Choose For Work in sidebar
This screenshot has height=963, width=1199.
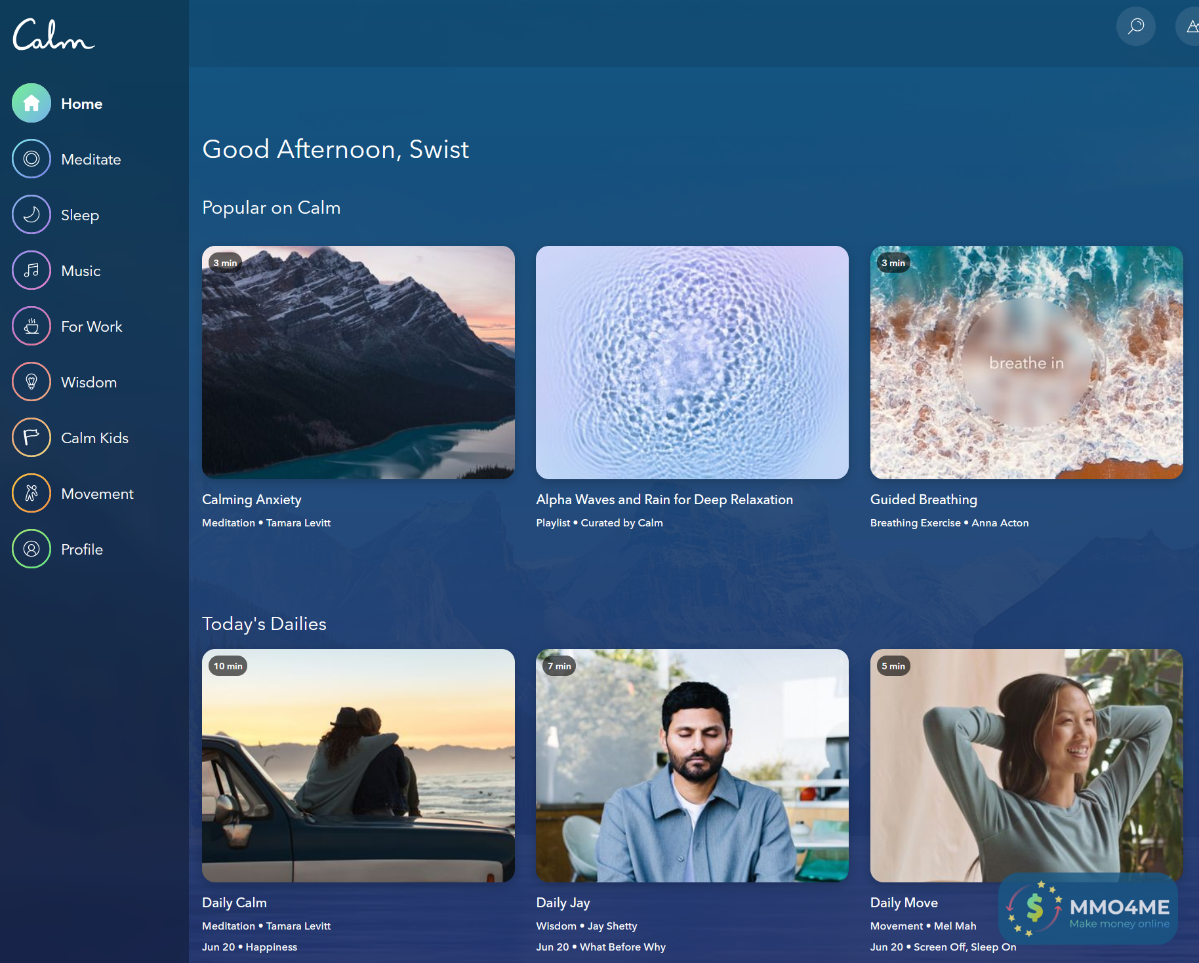92,326
